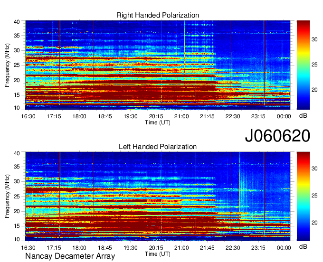This screenshot has height=262, width=323.
Task: Click the 15 MHz tick on left-handed plot
Action: point(17,226)
